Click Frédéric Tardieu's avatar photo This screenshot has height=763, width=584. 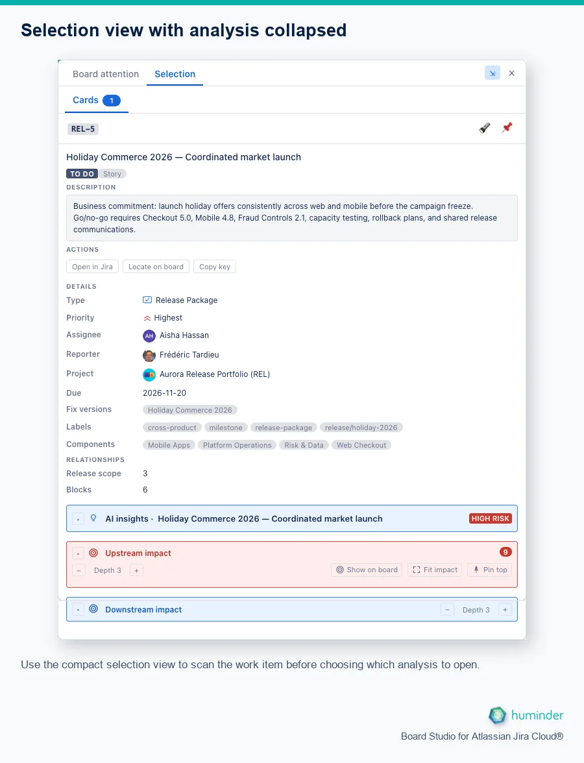149,356
